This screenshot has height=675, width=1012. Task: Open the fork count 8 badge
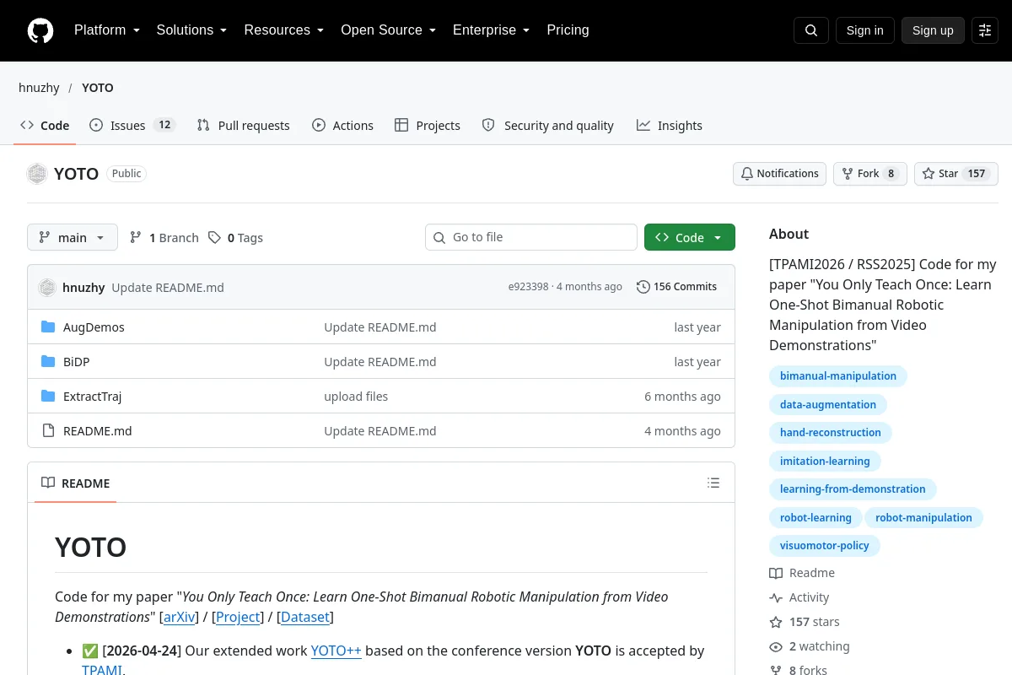pos(891,174)
